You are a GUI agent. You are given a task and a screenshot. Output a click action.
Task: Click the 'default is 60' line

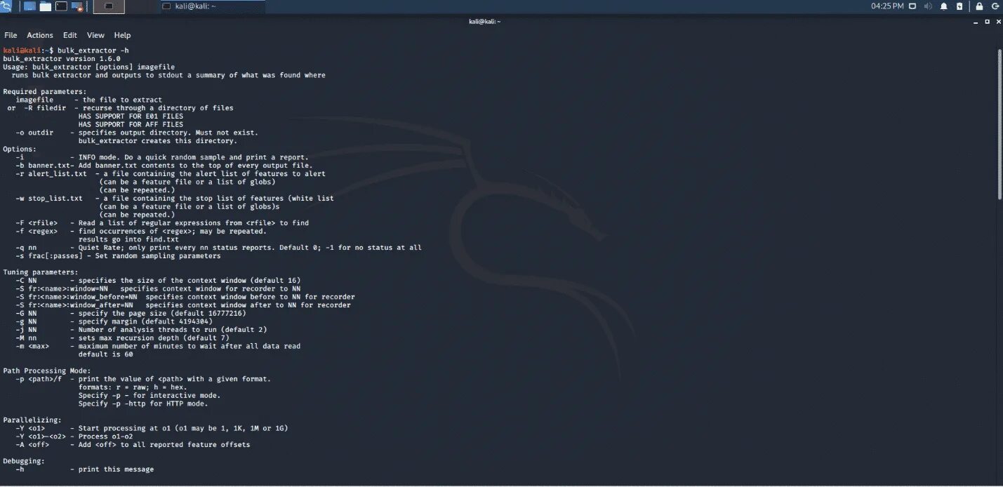click(x=105, y=354)
